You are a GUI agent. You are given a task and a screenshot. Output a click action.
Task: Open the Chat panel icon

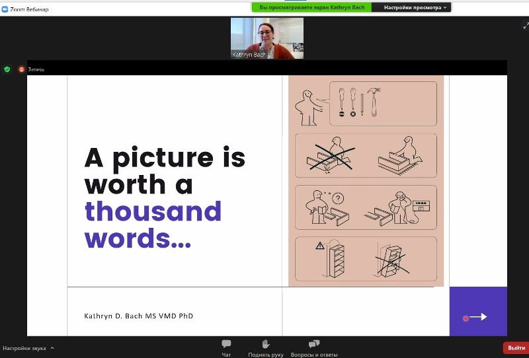pos(226,344)
